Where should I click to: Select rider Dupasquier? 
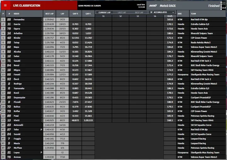[x=20, y=98]
